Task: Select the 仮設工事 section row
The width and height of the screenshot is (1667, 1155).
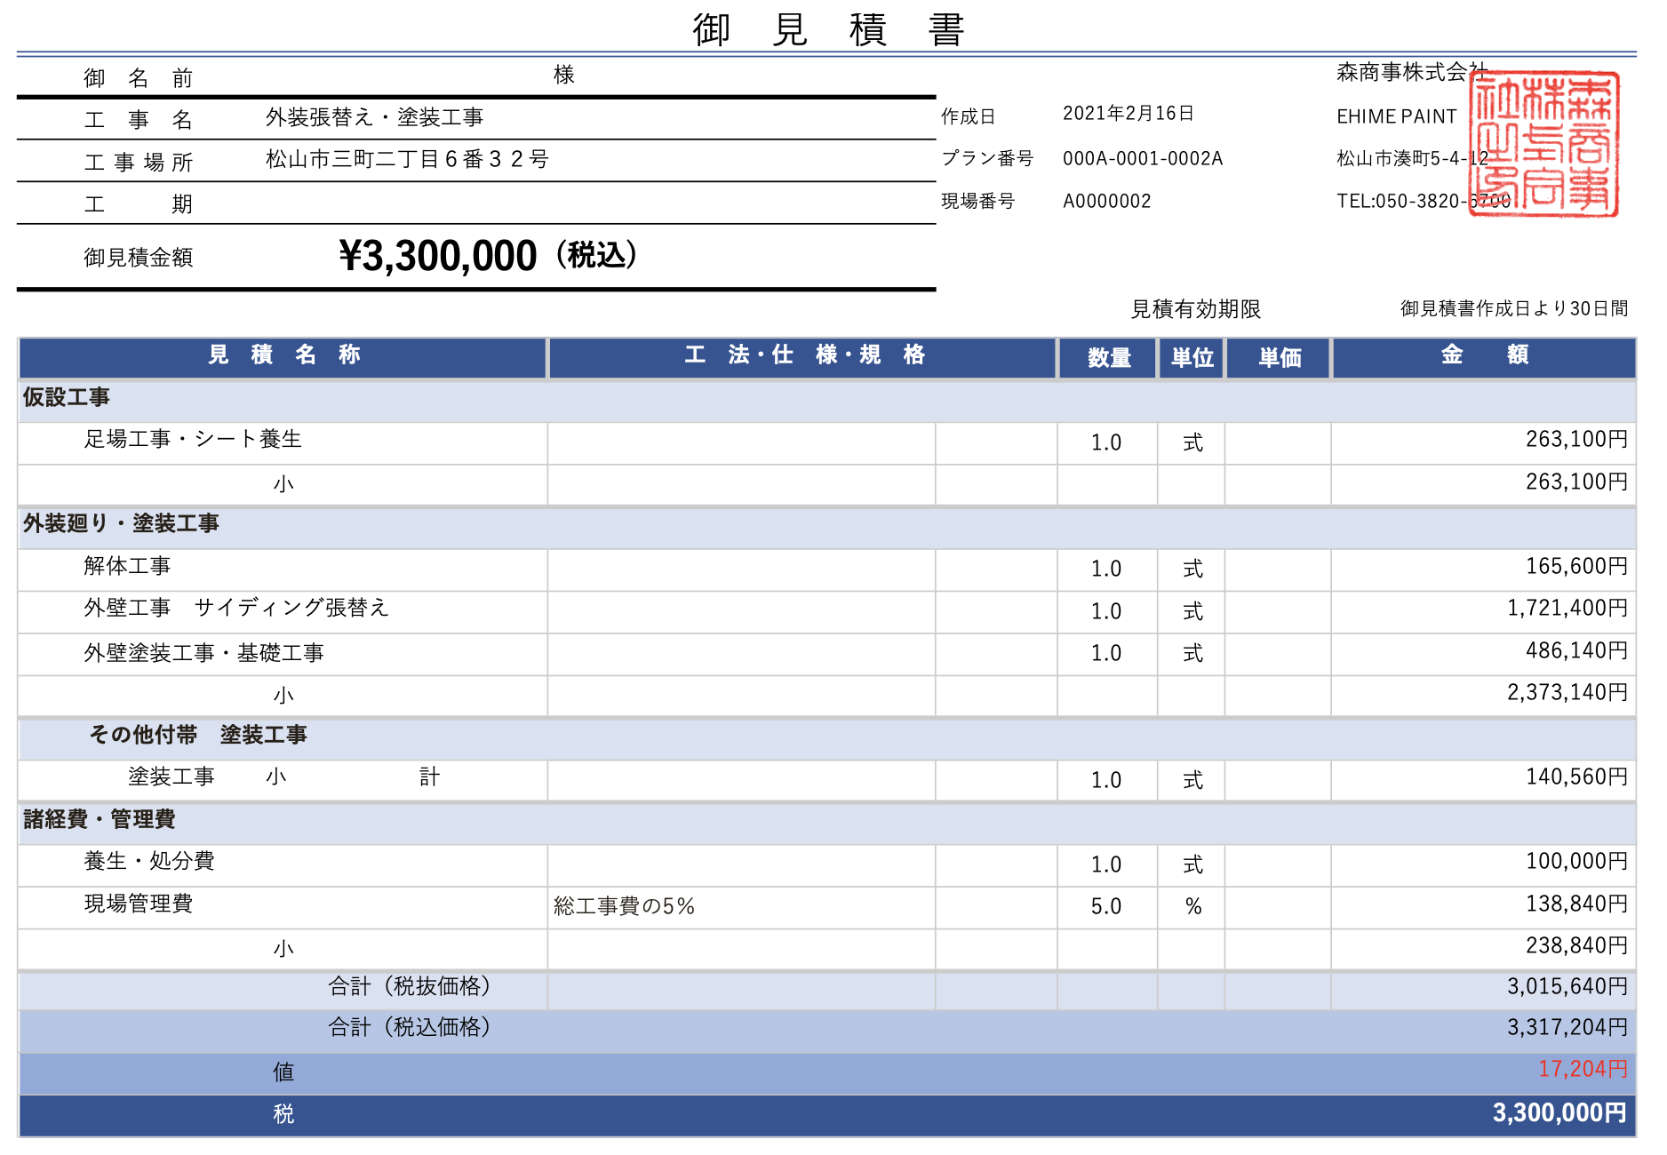Action: (x=826, y=400)
